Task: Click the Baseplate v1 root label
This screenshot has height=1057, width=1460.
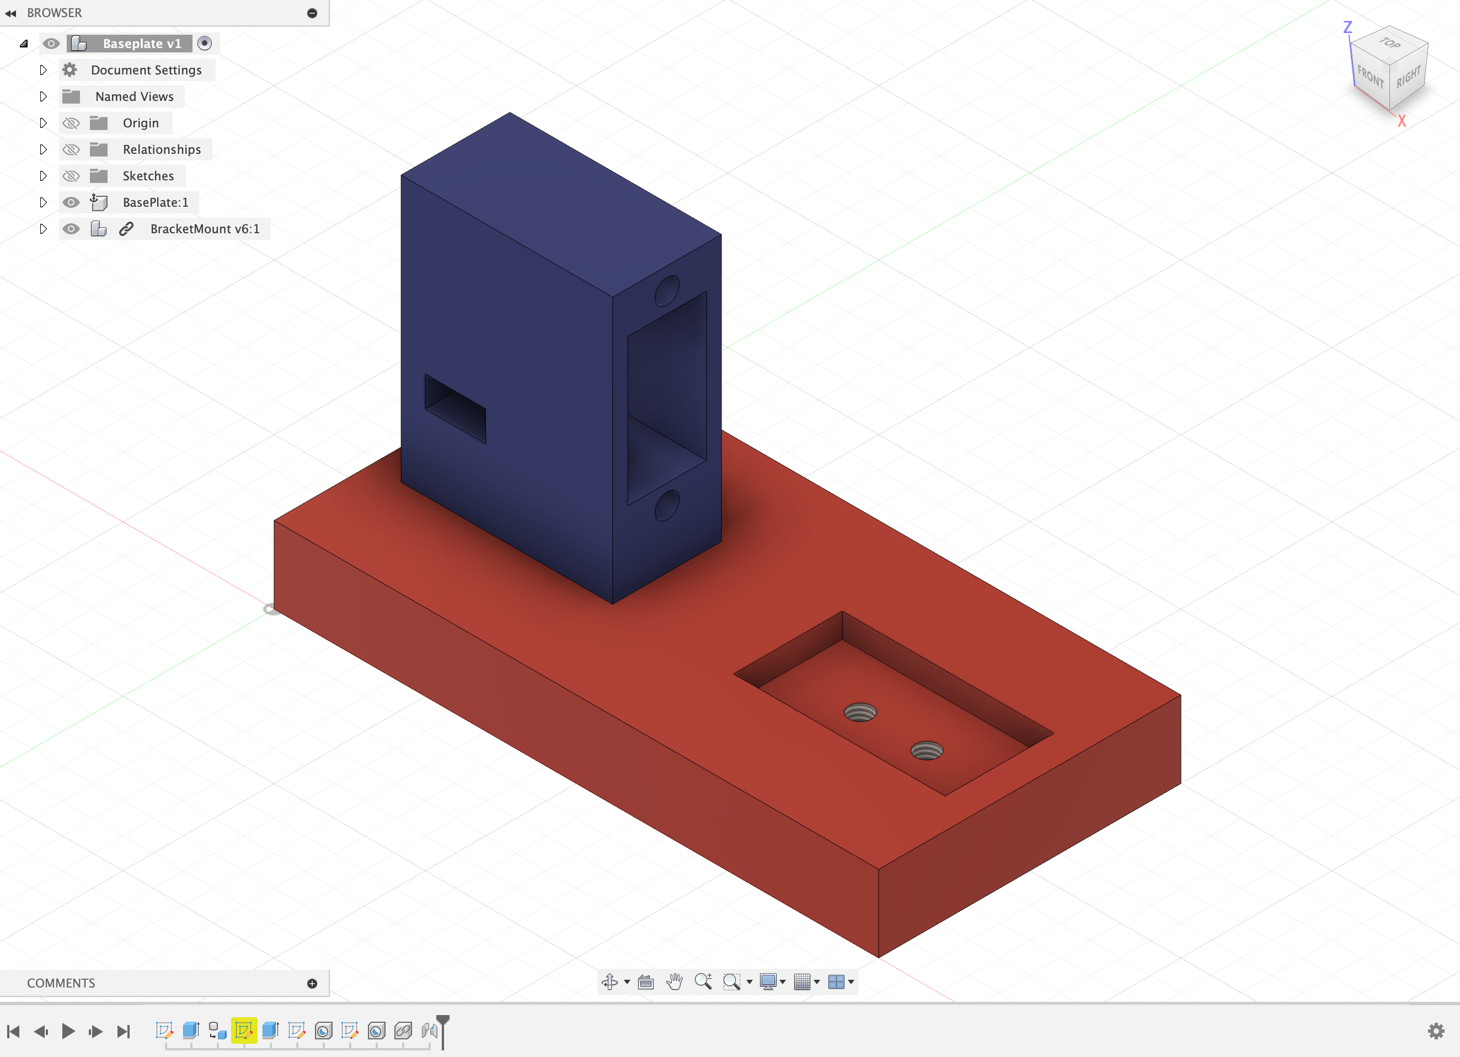Action: (142, 43)
